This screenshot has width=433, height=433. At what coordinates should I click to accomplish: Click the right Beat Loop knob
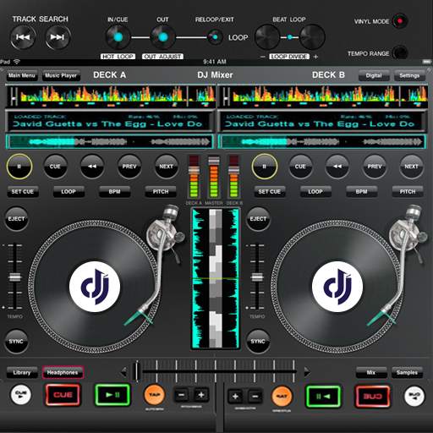pyautogui.click(x=312, y=37)
